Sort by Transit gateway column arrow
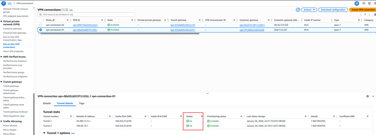 click(200, 20)
